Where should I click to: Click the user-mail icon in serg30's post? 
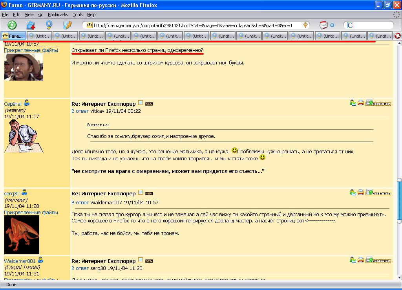coord(353,192)
